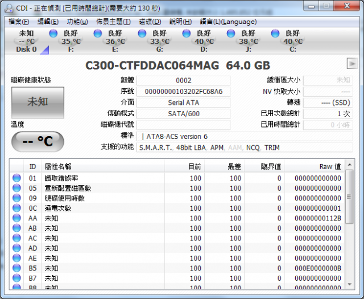The image size is (364, 299).
Task: Select Disk 0 with unknown status
Action: [x=27, y=41]
